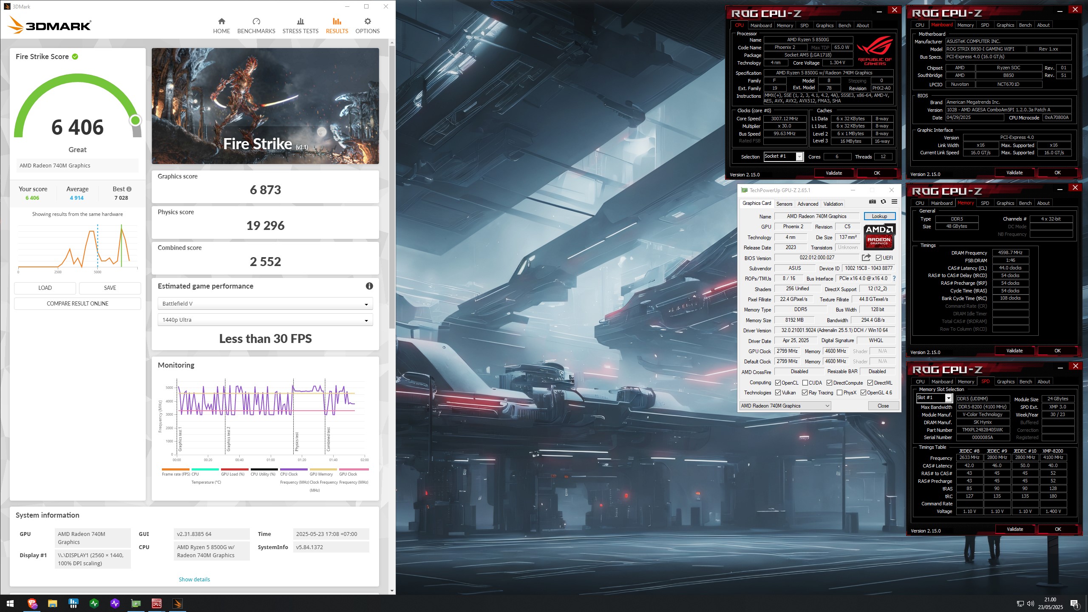The height and width of the screenshot is (612, 1088).
Task: Click the Show details link
Action: 194,579
